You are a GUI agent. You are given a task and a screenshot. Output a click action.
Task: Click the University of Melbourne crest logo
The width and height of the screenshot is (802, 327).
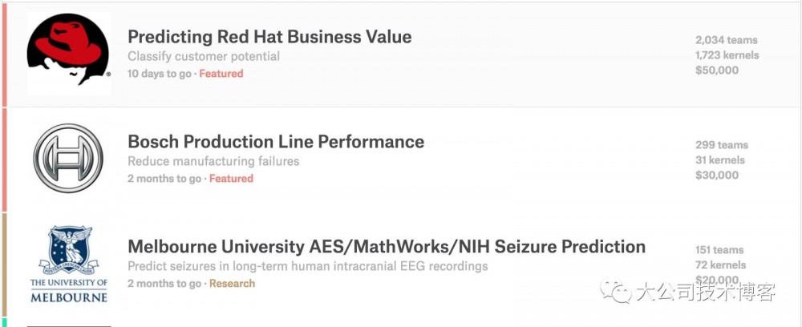(x=68, y=264)
